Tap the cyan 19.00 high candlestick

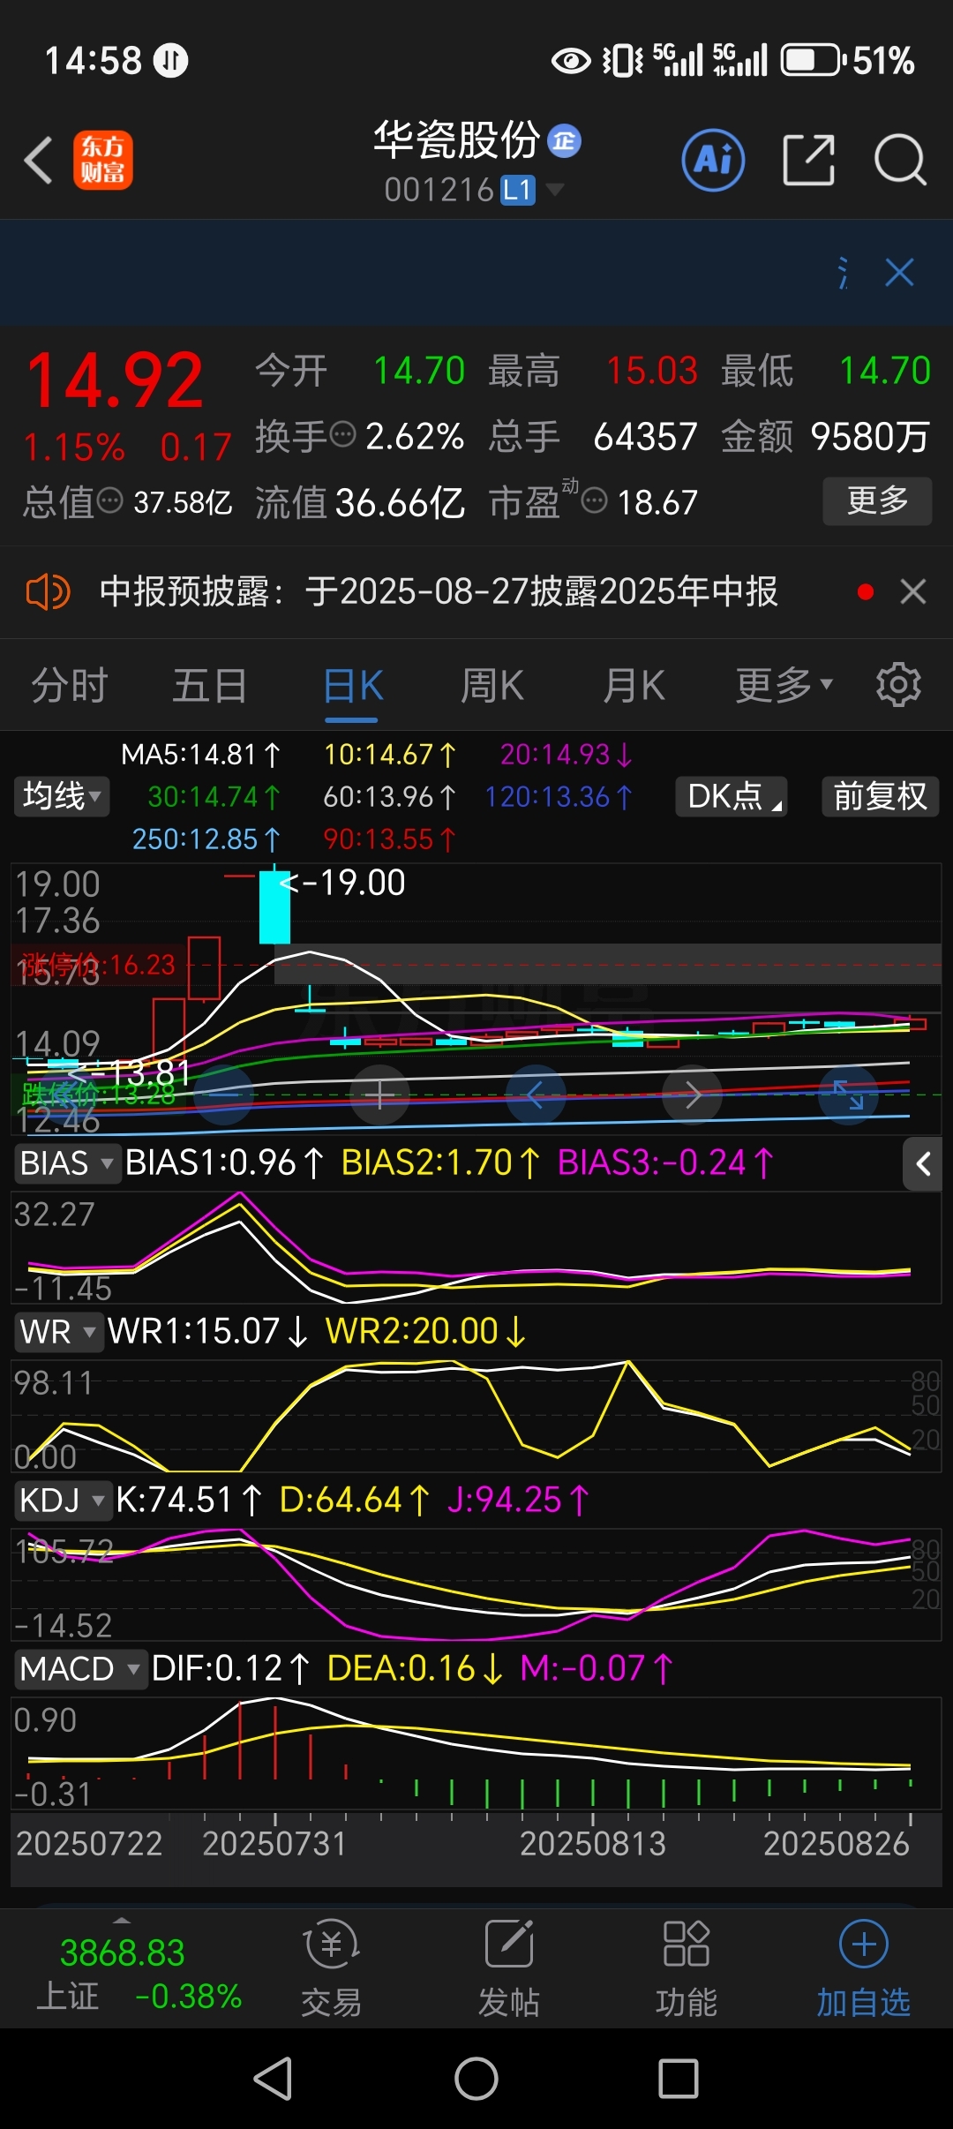tap(274, 907)
